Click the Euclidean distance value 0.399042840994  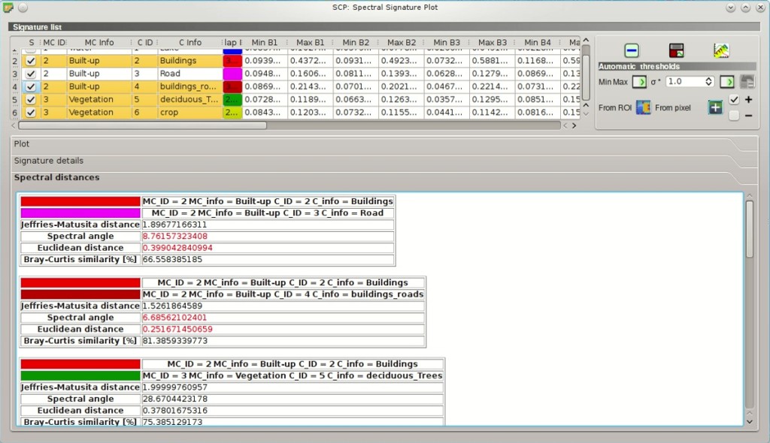pos(177,248)
